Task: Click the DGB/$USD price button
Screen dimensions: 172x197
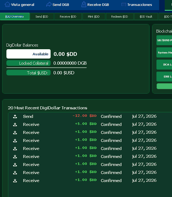Action: 164,40
